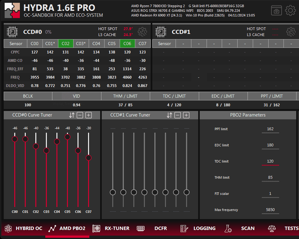Toggle core C04 header cell
Screen dimensions: 299x239
pos(96,44)
